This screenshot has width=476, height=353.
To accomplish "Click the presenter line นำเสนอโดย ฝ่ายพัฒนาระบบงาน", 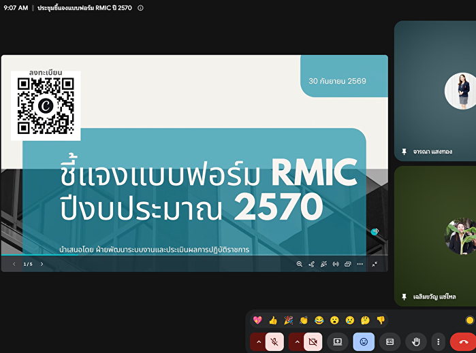I will coord(154,250).
